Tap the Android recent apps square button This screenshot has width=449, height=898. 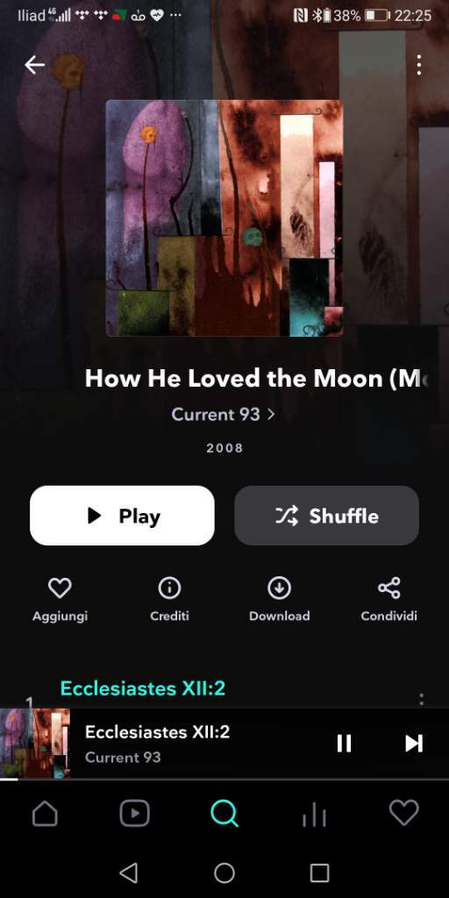click(319, 873)
